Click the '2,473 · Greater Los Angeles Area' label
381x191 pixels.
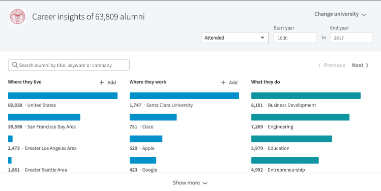click(x=42, y=148)
